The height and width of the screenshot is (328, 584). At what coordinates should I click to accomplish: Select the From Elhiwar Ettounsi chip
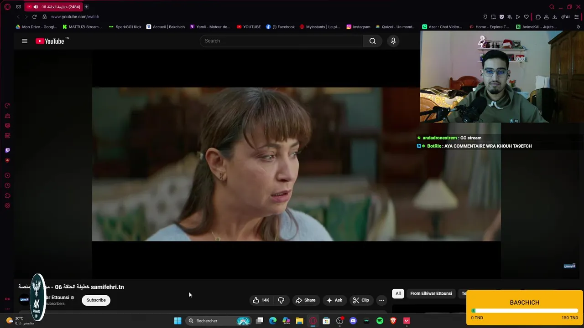[431, 293]
